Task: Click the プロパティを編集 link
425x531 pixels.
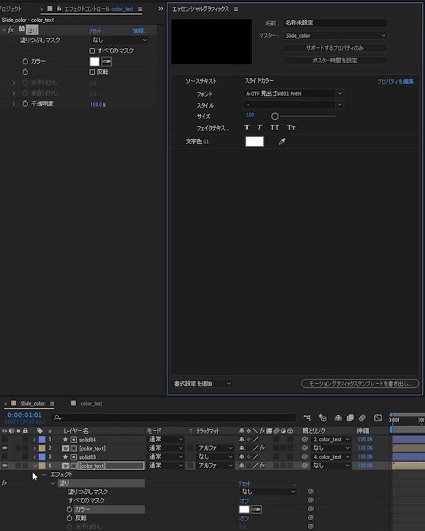Action: (x=396, y=82)
